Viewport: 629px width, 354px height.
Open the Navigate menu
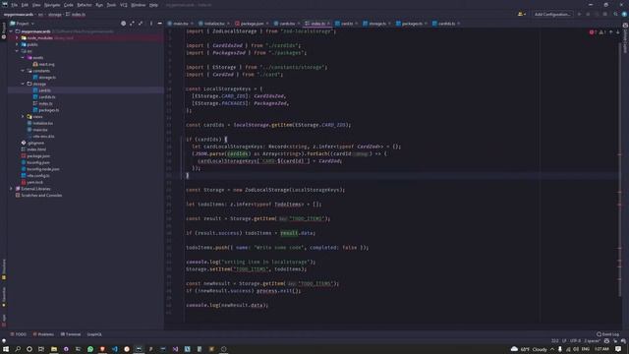[x=52, y=5]
